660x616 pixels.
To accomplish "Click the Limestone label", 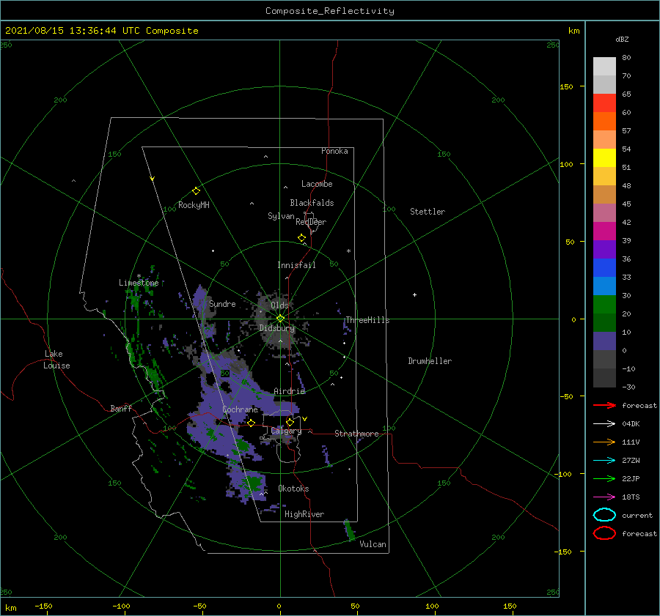I will click(x=139, y=283).
